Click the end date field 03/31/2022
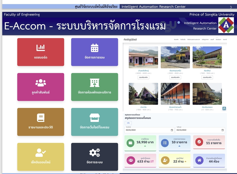 point(200,130)
